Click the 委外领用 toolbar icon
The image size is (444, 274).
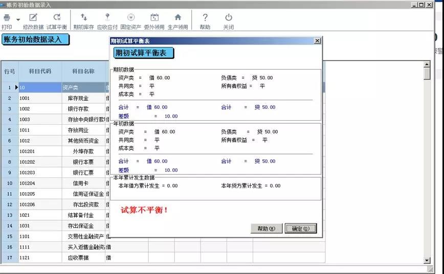coord(154,18)
